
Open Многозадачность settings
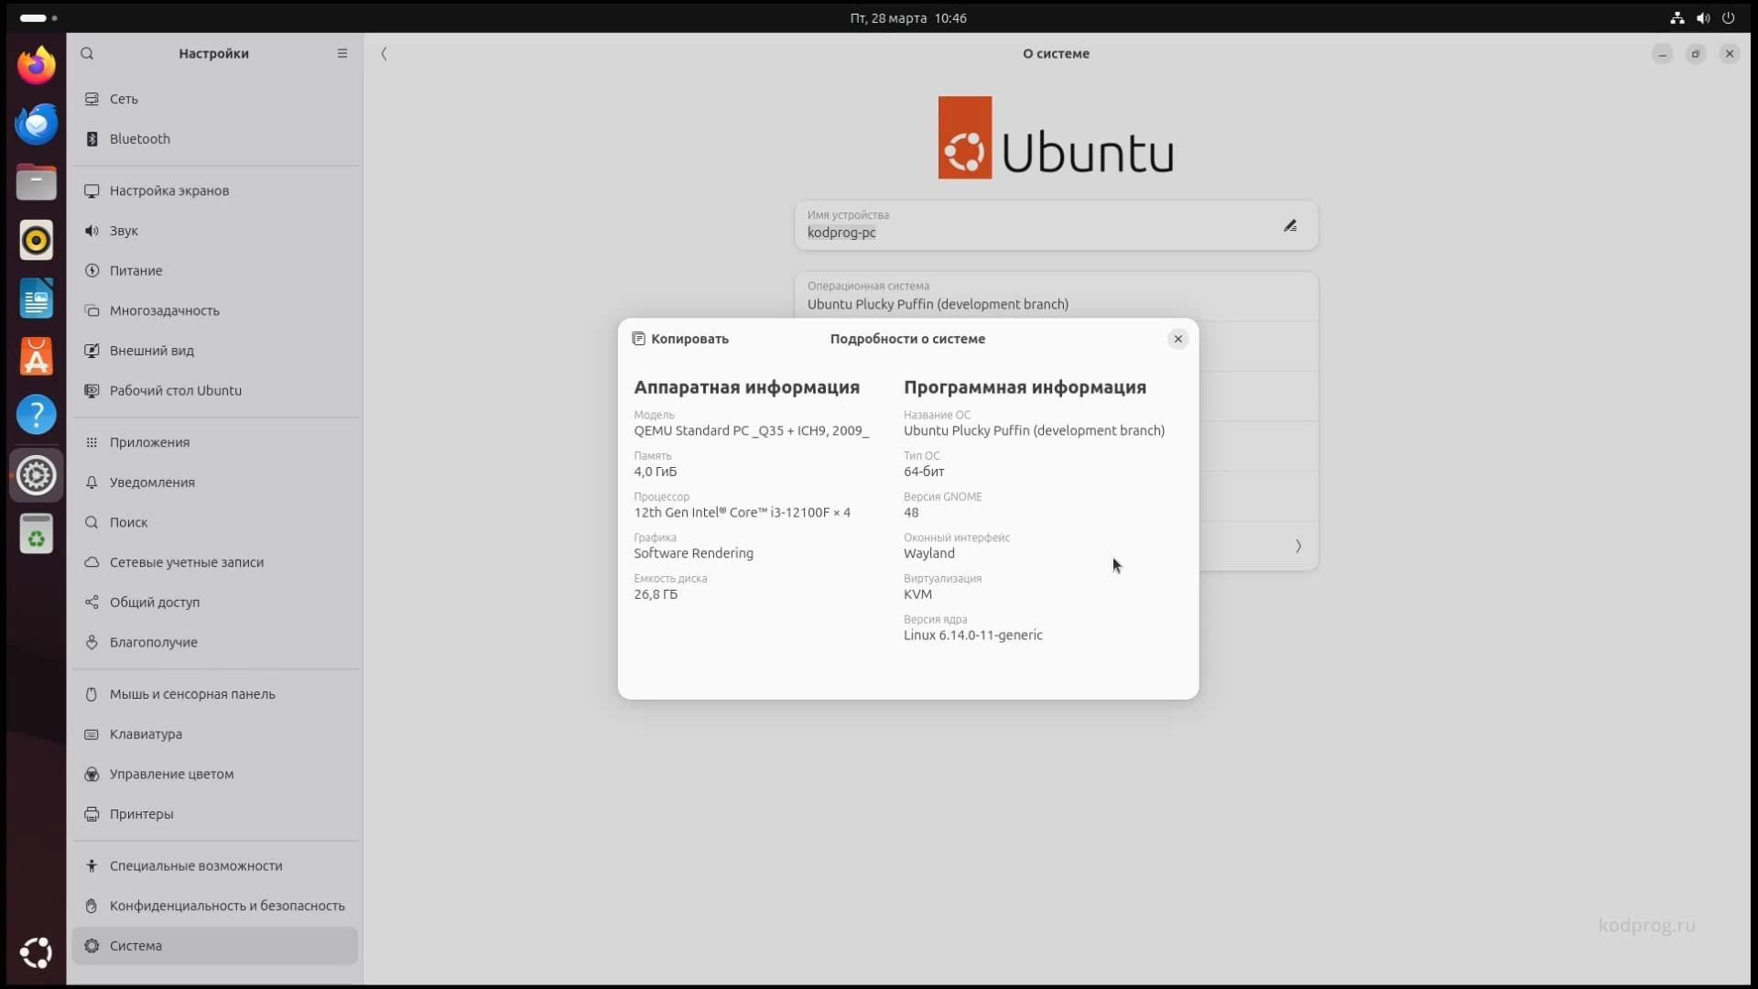click(x=215, y=310)
